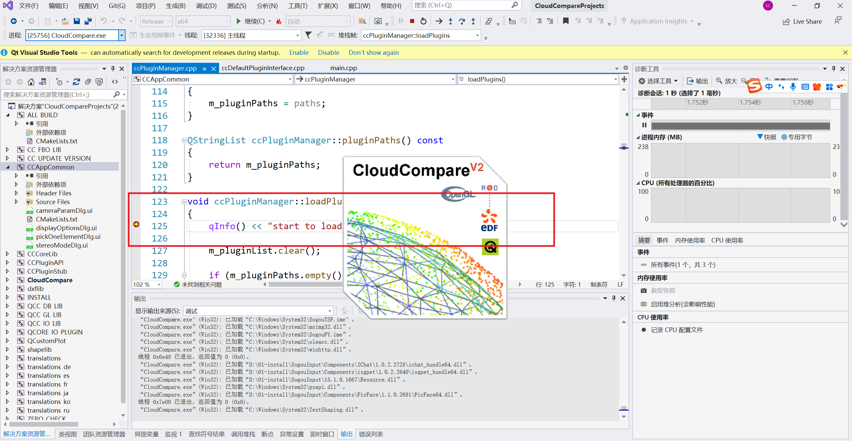Image resolution: width=852 pixels, height=441 pixels.
Task: Step Into the next statement
Action: coord(451,21)
